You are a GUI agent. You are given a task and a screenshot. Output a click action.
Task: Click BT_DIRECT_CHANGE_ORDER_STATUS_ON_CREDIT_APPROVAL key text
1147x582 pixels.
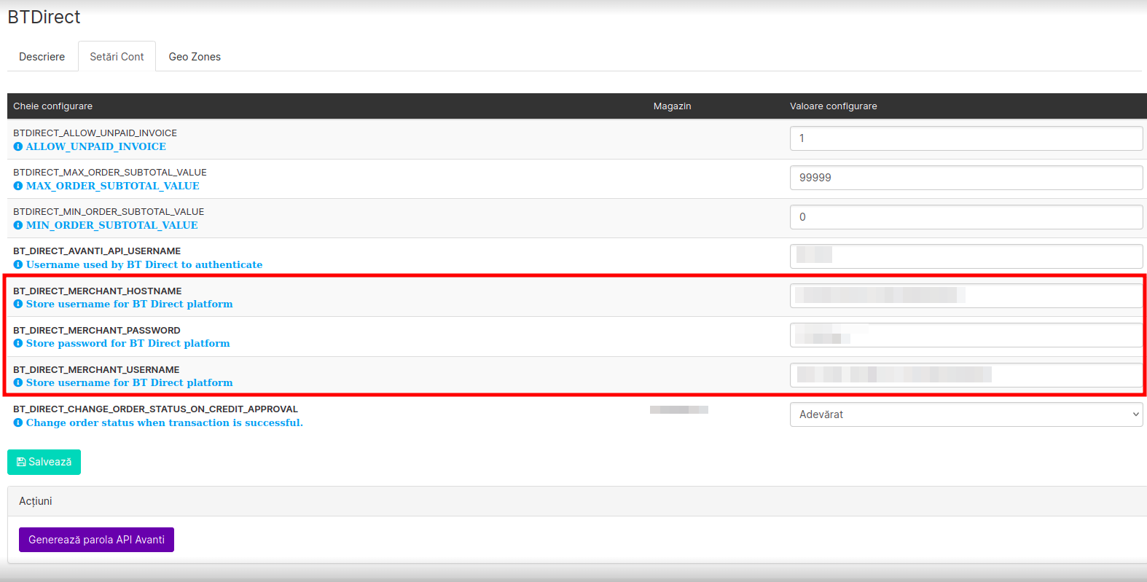[155, 409]
